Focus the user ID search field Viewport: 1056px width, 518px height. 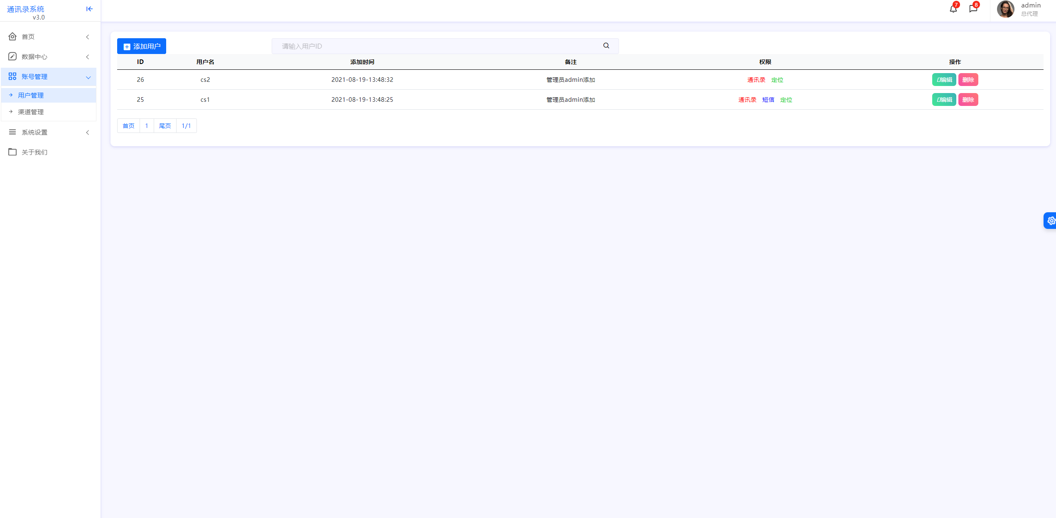coord(436,46)
